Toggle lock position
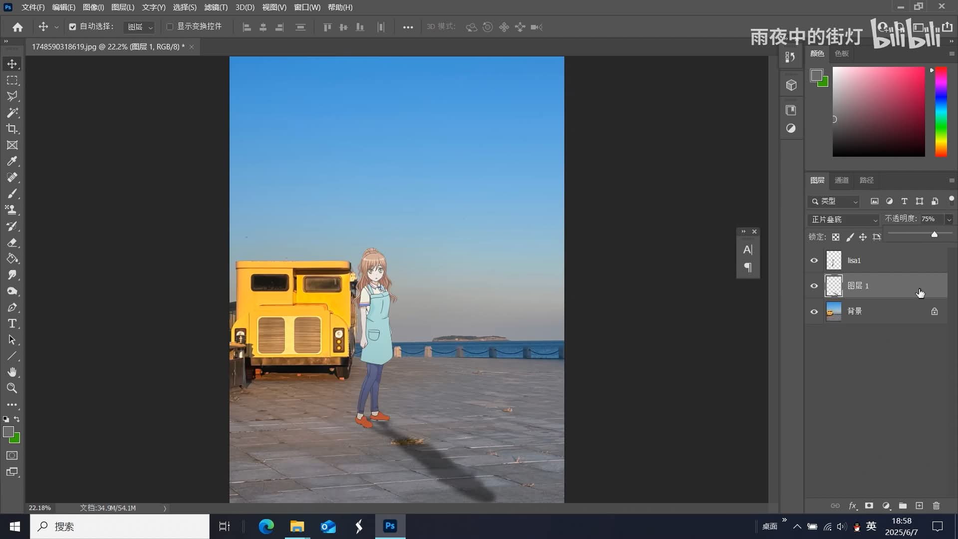Screen dimensions: 958x539 click(863, 237)
